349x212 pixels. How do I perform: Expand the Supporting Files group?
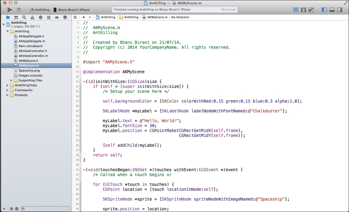click(x=11, y=80)
